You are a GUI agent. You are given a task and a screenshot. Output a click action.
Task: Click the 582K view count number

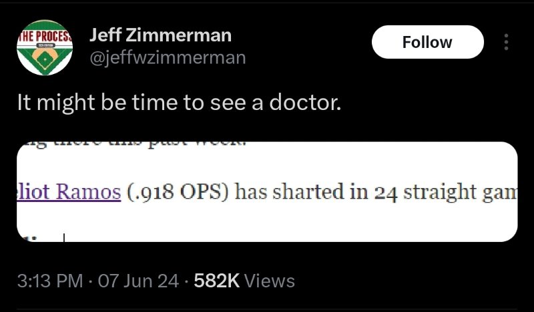pyautogui.click(x=216, y=281)
